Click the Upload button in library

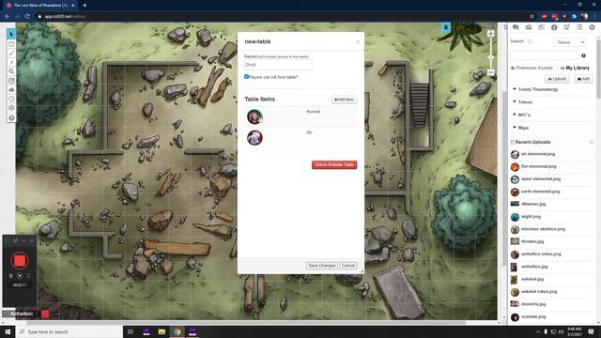(x=557, y=79)
